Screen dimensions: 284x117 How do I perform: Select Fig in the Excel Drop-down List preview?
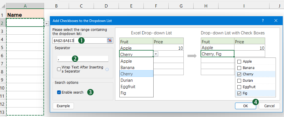click(136, 93)
